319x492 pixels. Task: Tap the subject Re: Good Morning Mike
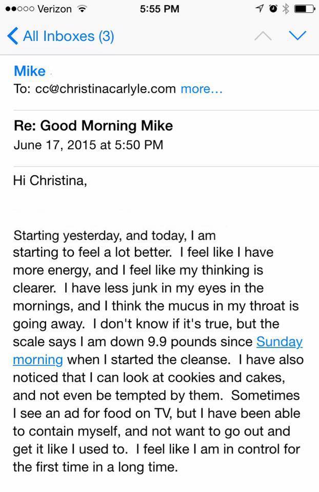click(x=93, y=126)
